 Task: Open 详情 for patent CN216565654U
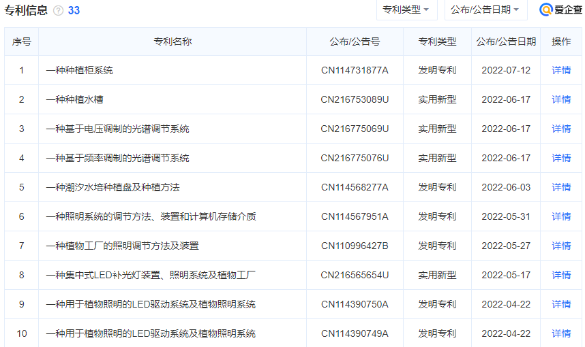point(561,275)
